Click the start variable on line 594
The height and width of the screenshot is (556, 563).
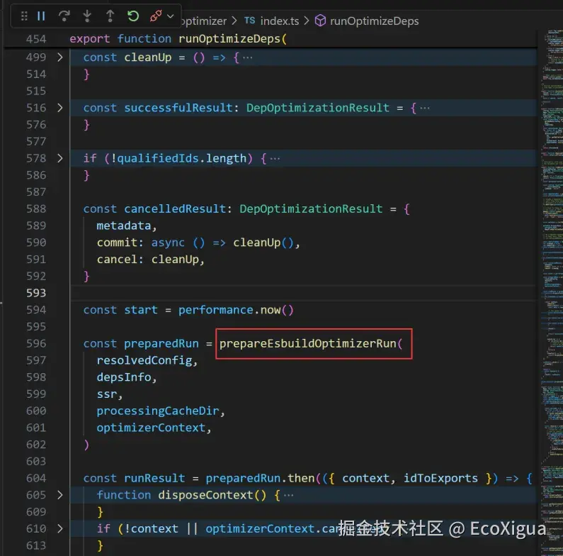(x=141, y=310)
